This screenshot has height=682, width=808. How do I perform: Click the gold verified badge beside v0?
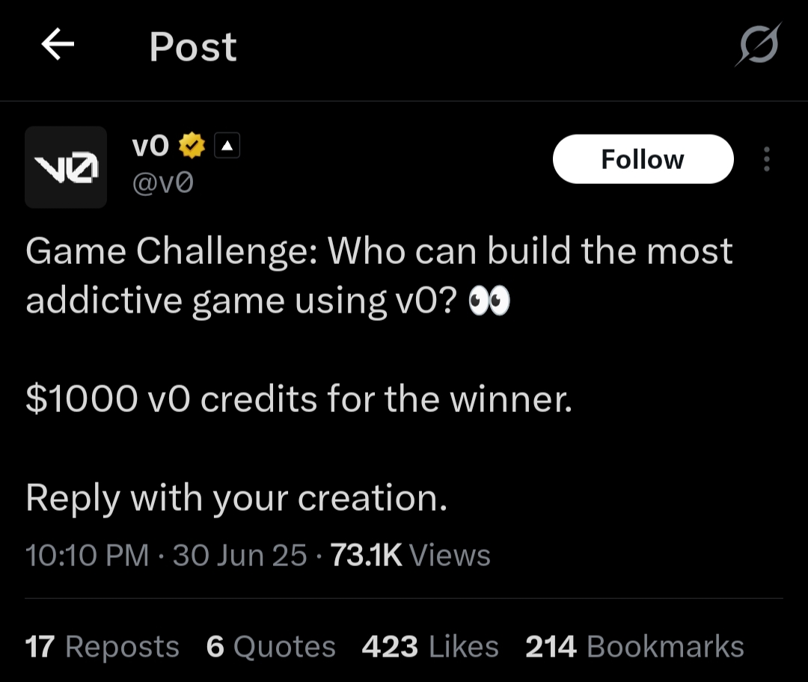(x=192, y=147)
